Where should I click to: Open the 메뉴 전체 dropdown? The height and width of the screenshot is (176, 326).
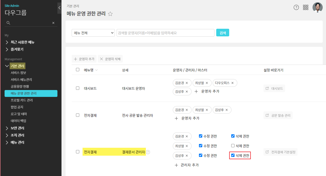[93, 33]
